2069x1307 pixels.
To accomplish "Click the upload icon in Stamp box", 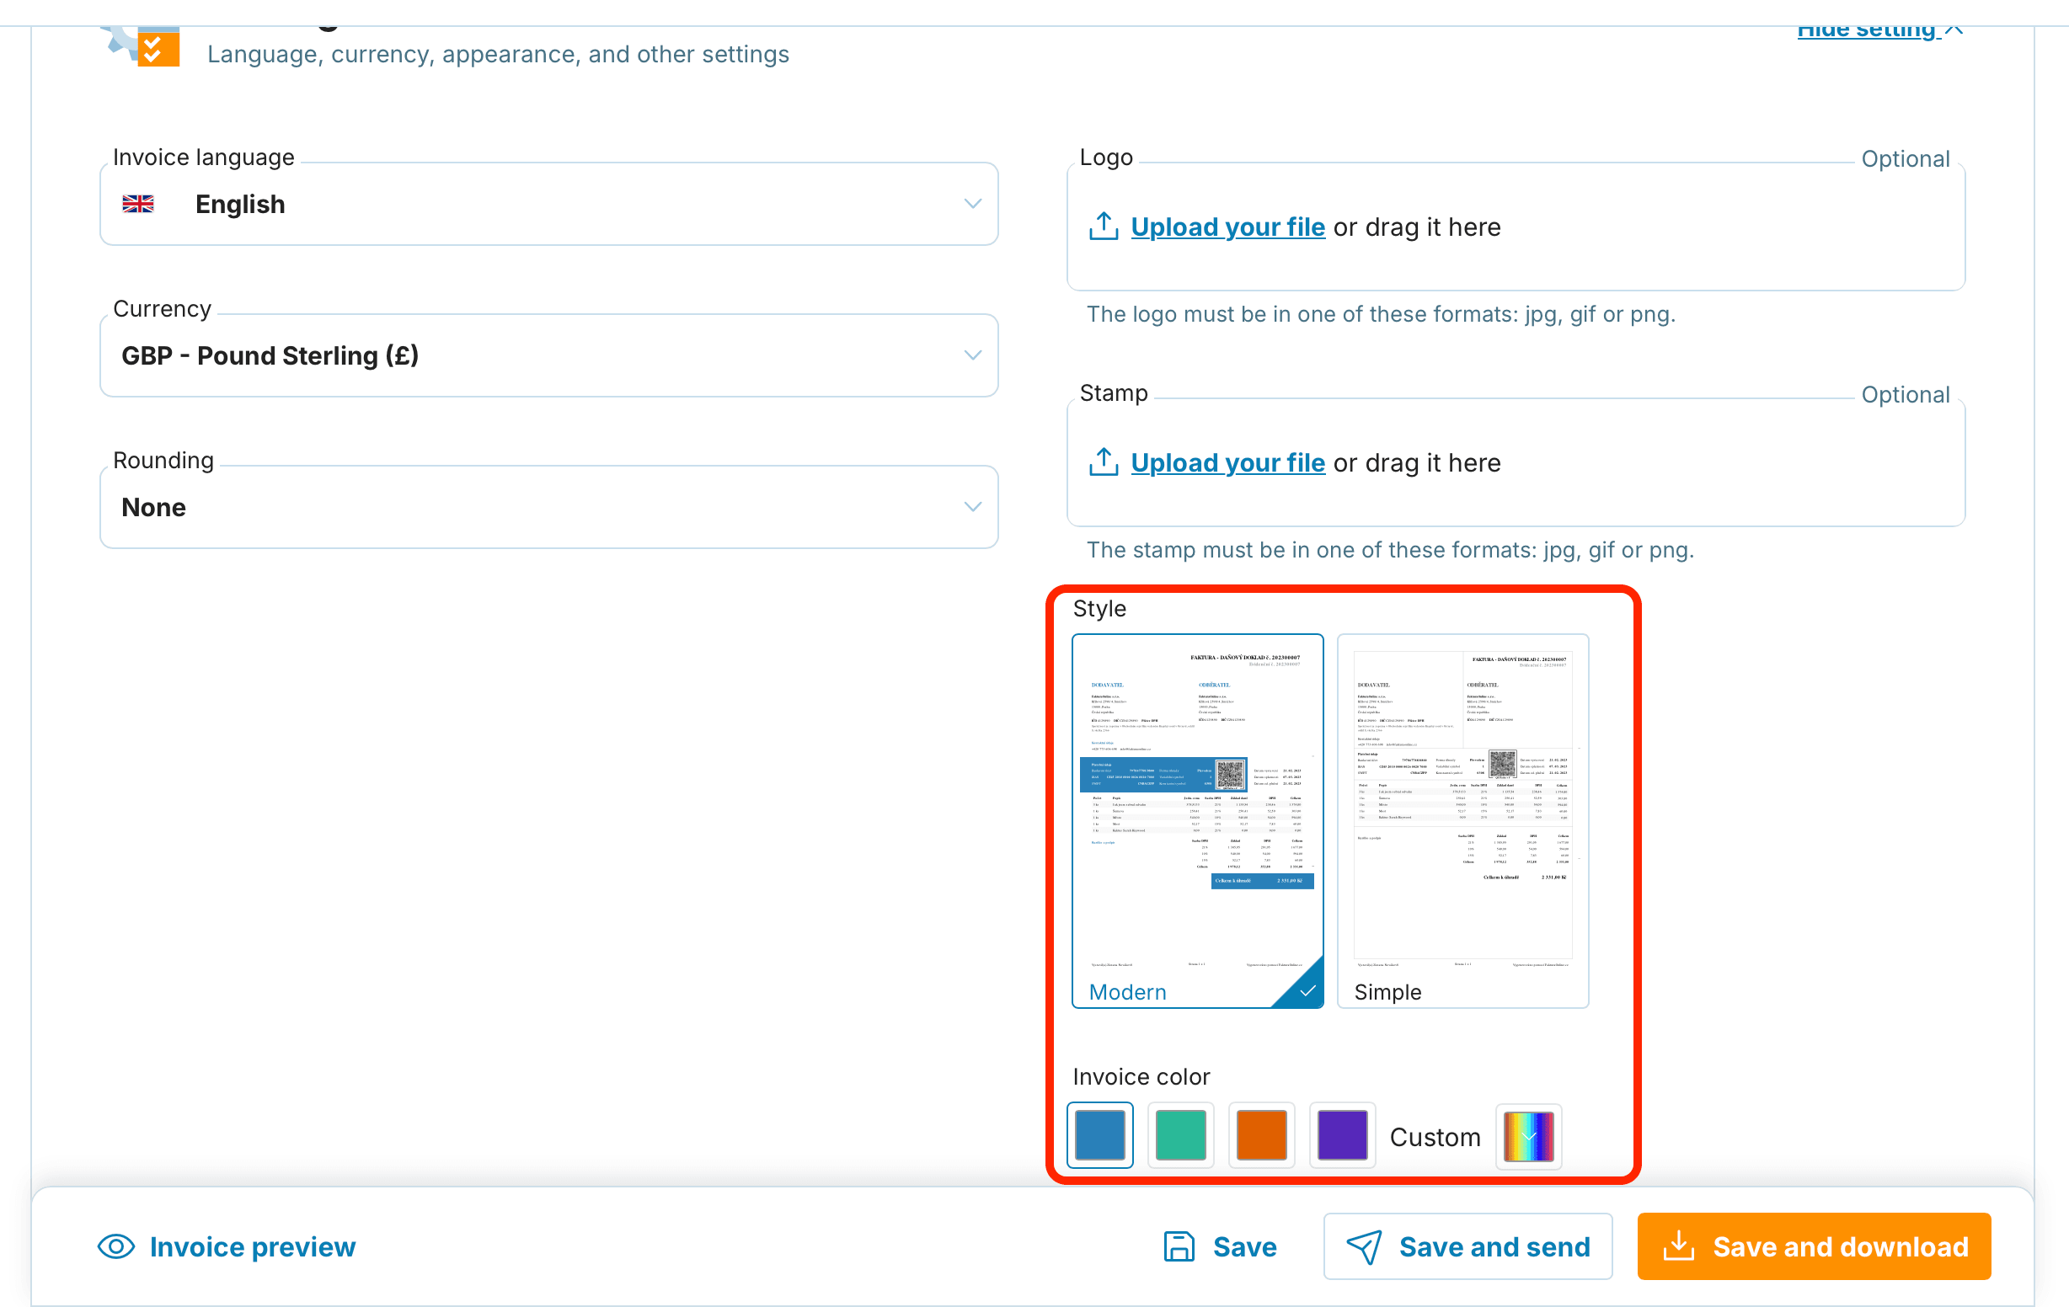I will tap(1104, 462).
